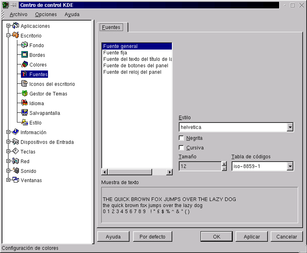Click the Salvapantalla monitor icon

click(x=24, y=113)
